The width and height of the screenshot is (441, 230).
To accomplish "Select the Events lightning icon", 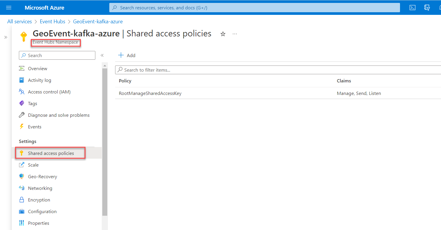I will coord(22,127).
